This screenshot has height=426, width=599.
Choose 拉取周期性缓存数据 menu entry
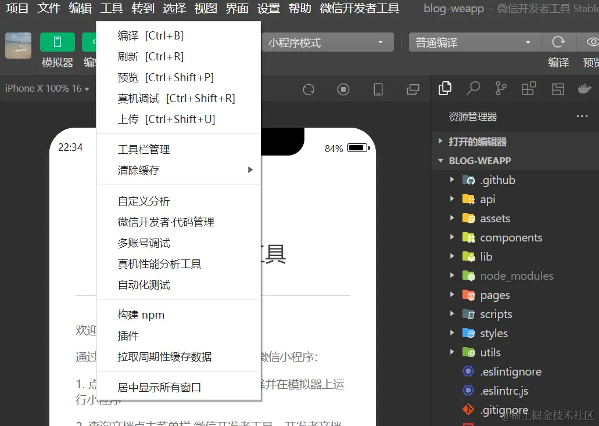178,356
